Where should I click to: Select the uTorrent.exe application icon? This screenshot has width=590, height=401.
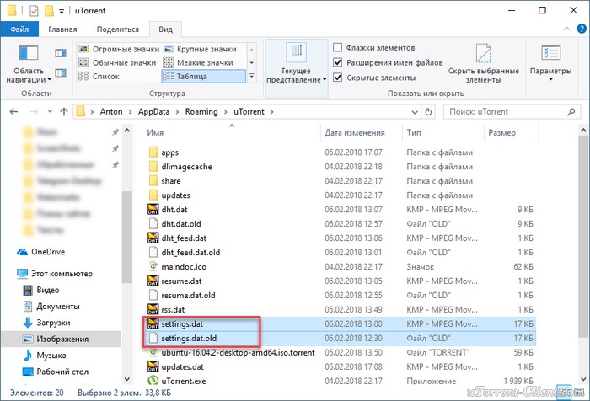(x=153, y=381)
